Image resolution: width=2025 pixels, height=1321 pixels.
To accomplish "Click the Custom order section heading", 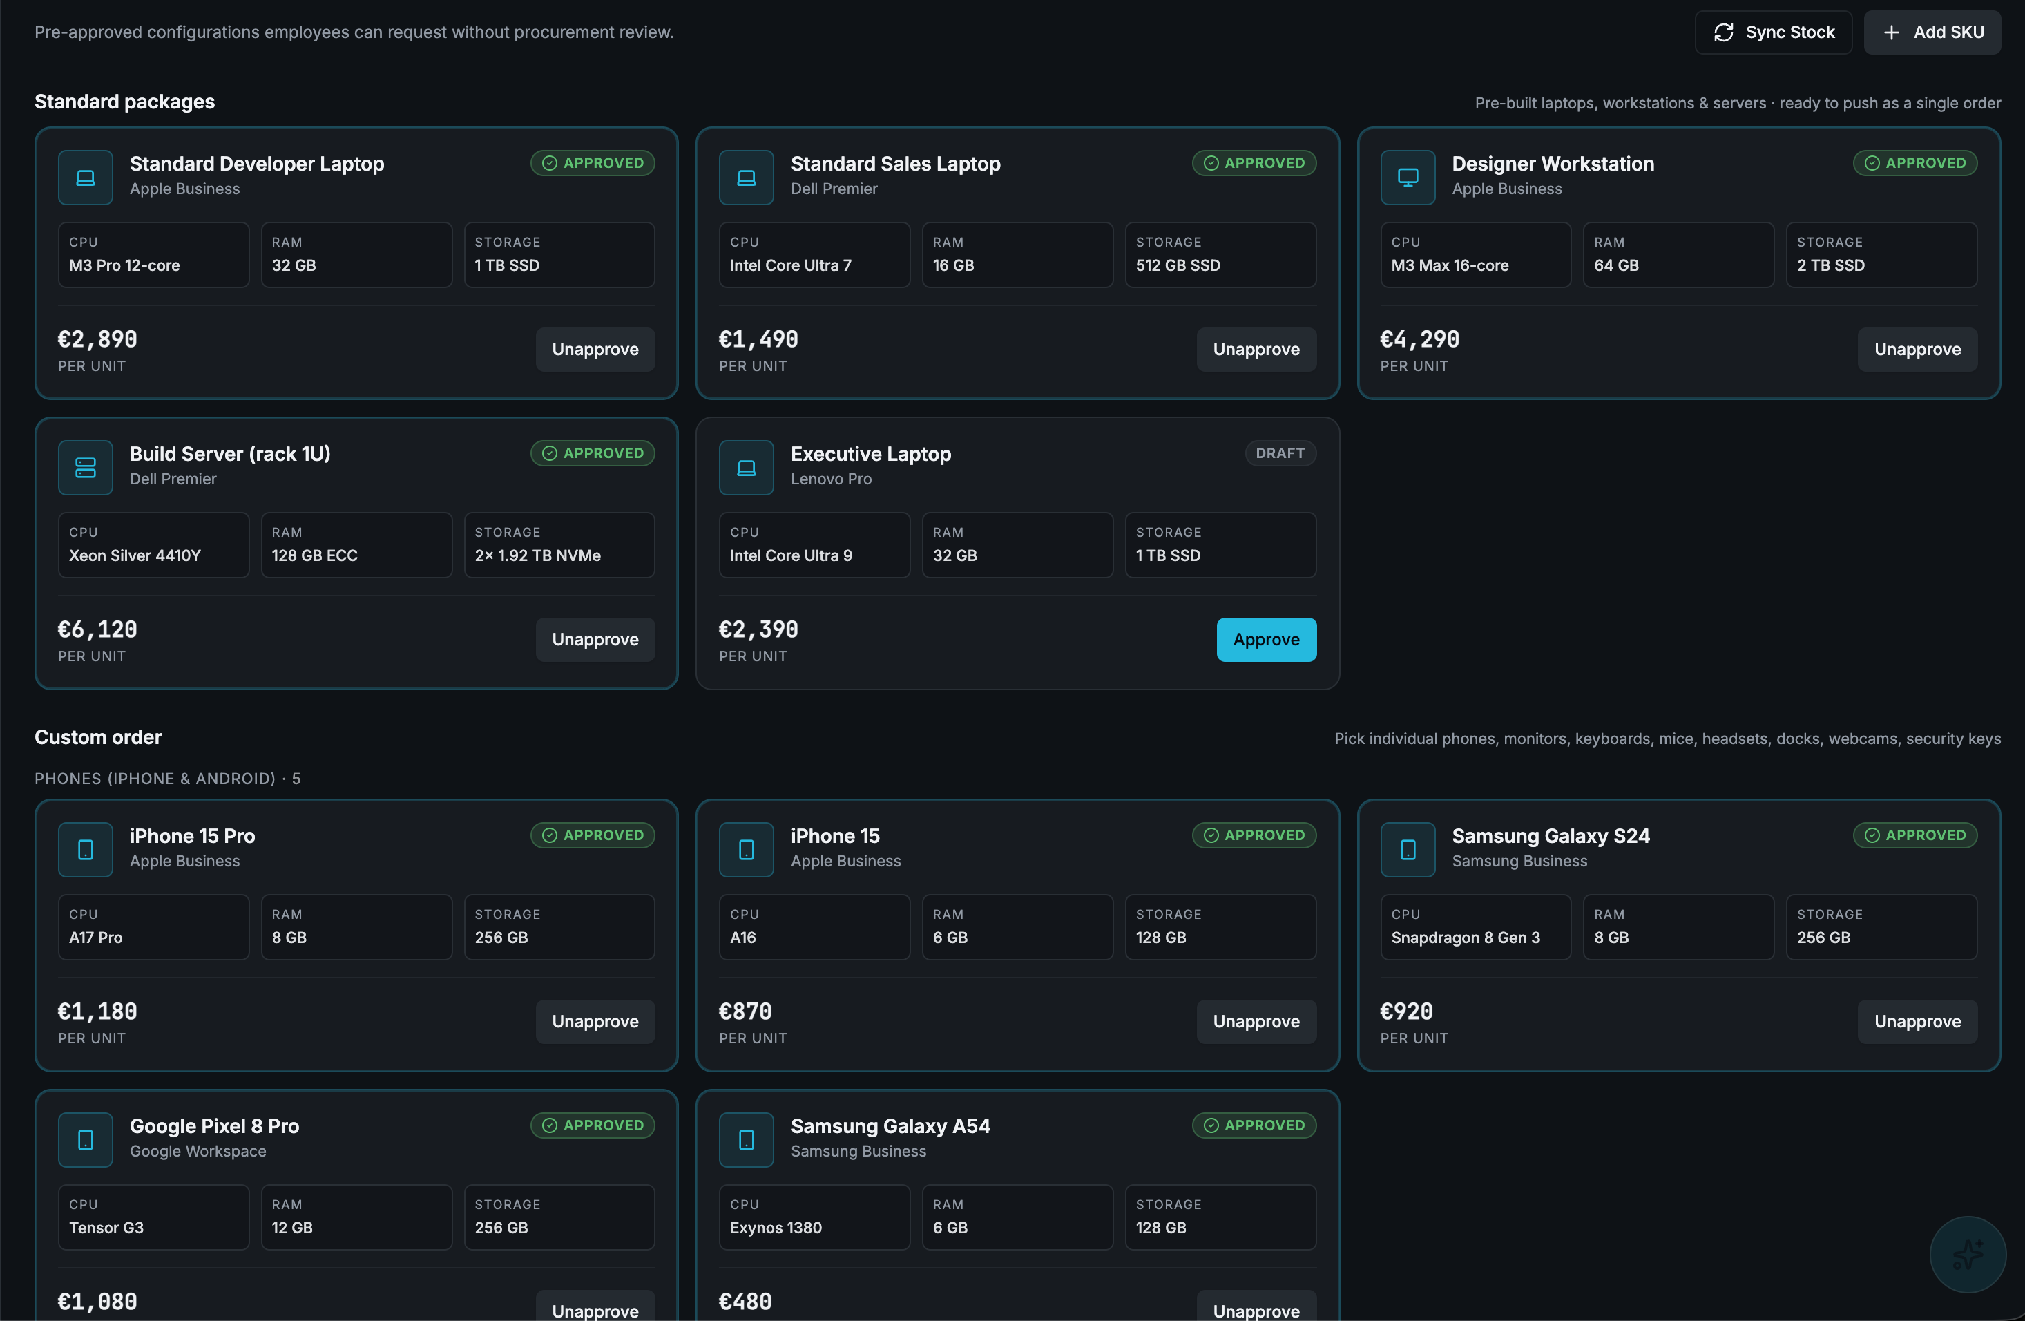I will (x=98, y=737).
